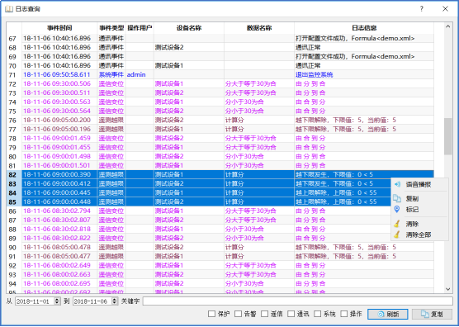Click the start date stepper arrows
The image size is (459, 327).
point(57,301)
